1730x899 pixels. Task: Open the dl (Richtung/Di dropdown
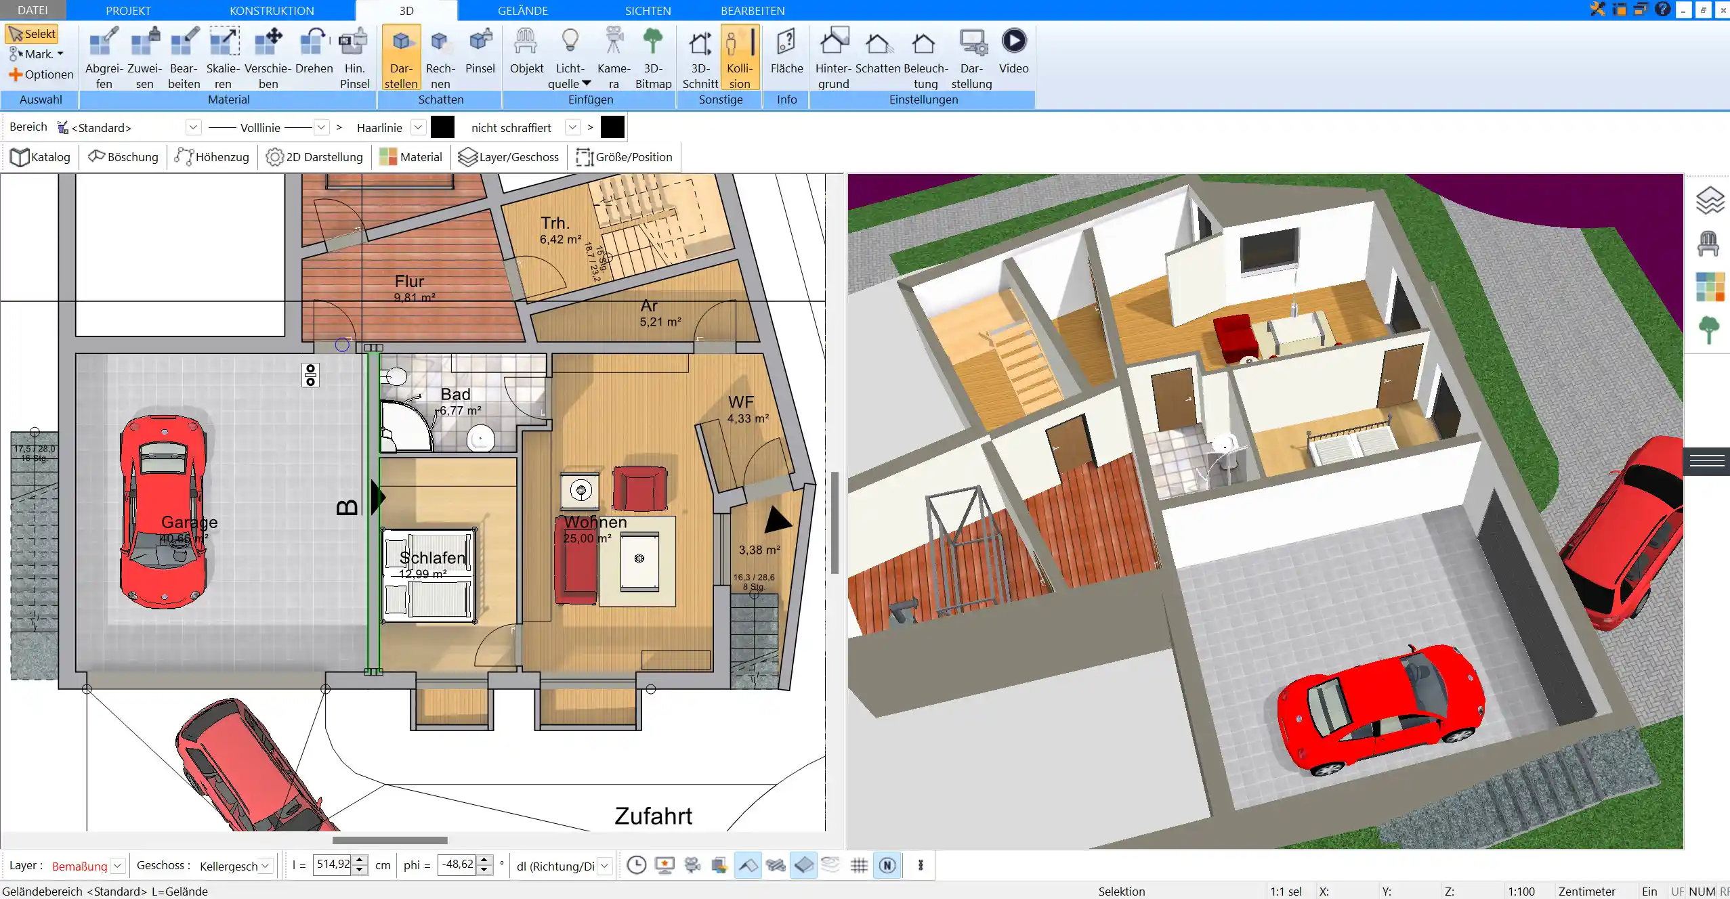click(x=605, y=866)
